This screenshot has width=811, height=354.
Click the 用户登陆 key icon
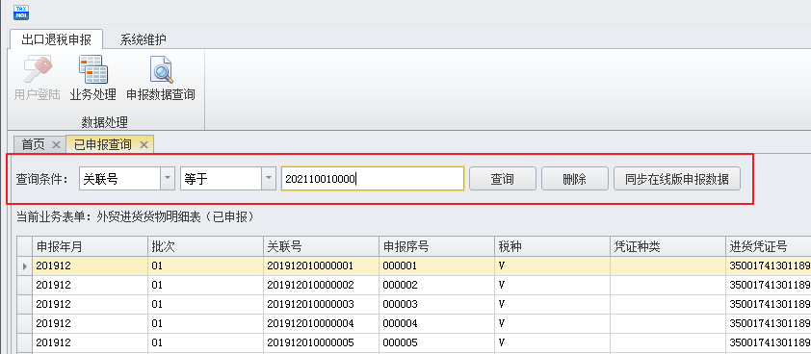tap(38, 68)
